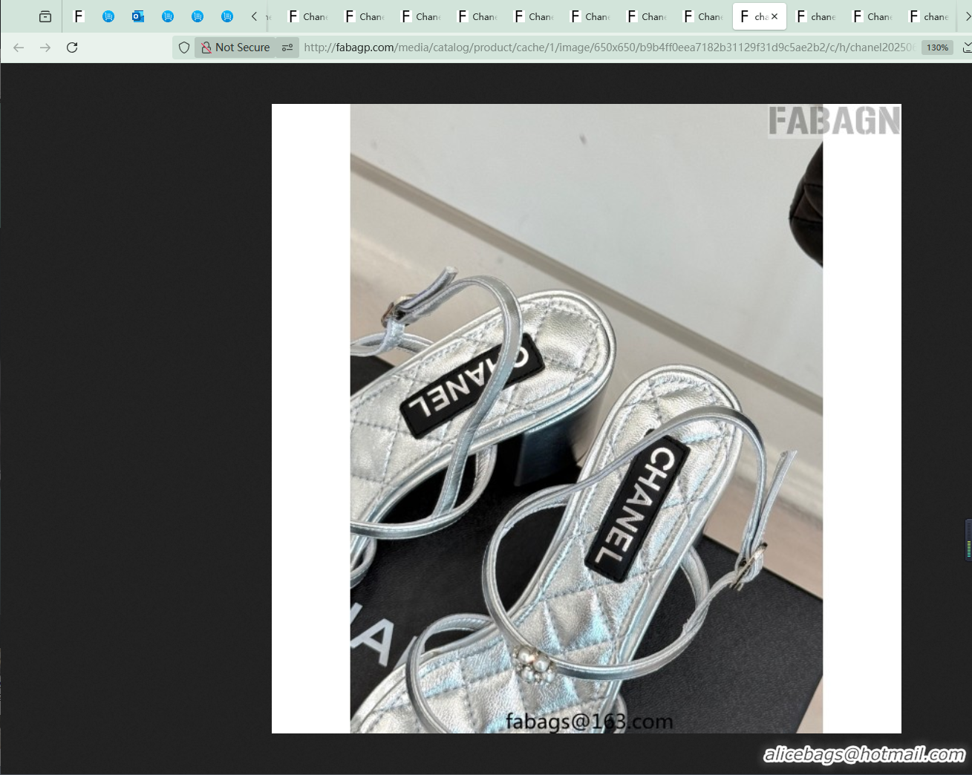Go forward to the next page
972x775 pixels.
coord(45,48)
